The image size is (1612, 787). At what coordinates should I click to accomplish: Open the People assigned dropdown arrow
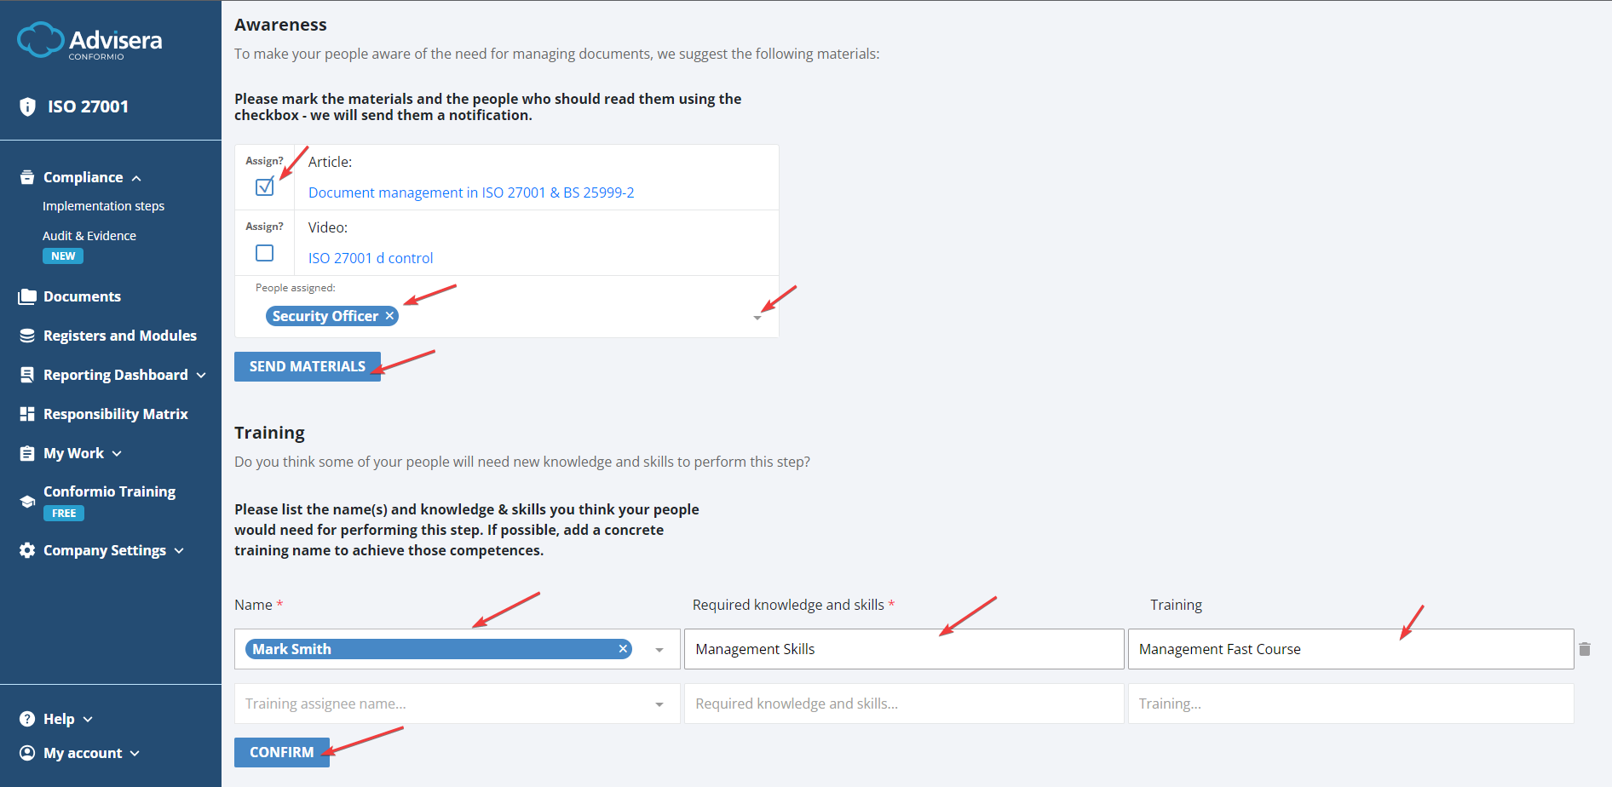[757, 318]
